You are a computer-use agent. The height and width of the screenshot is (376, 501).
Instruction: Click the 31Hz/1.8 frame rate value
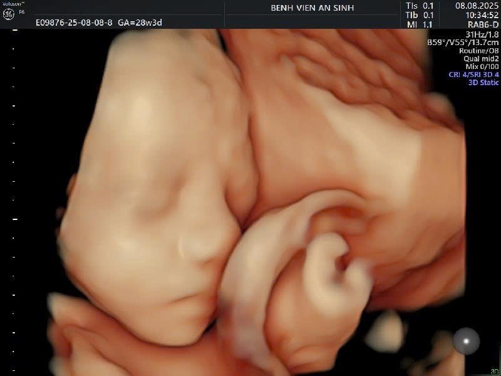click(x=482, y=34)
